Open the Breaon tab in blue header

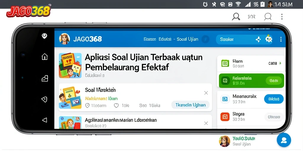coord(150,39)
